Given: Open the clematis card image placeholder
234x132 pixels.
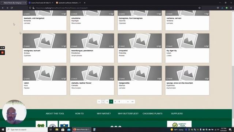Looking at the screenshot, I should 92,73.
